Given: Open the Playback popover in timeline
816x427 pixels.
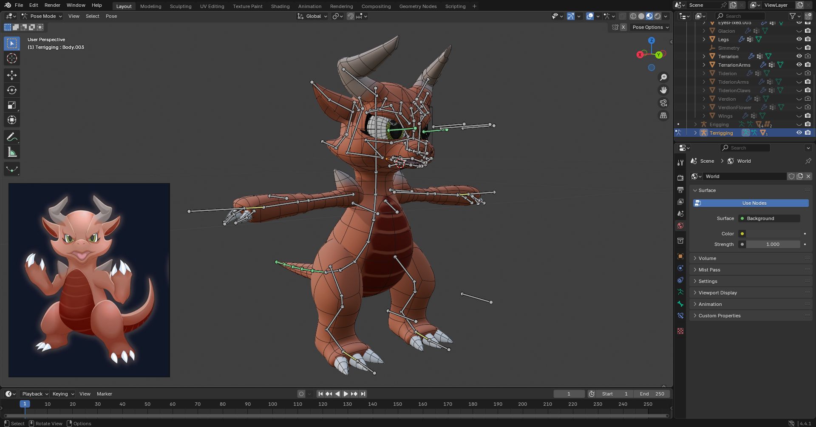Looking at the screenshot, I should (35, 394).
